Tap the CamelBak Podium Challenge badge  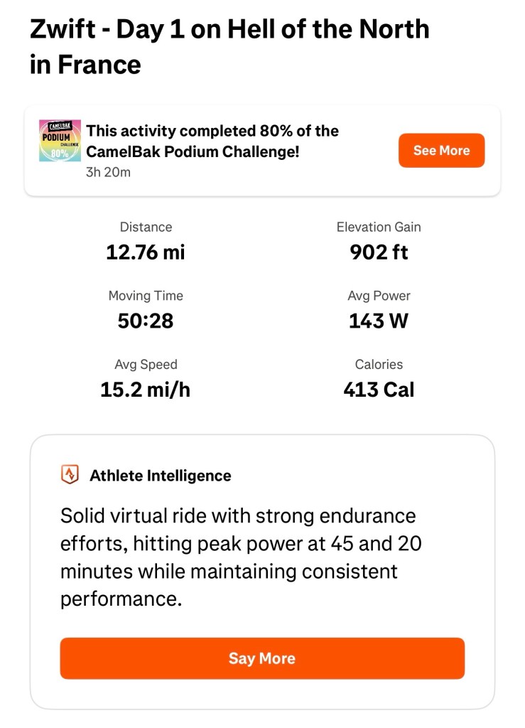point(60,140)
